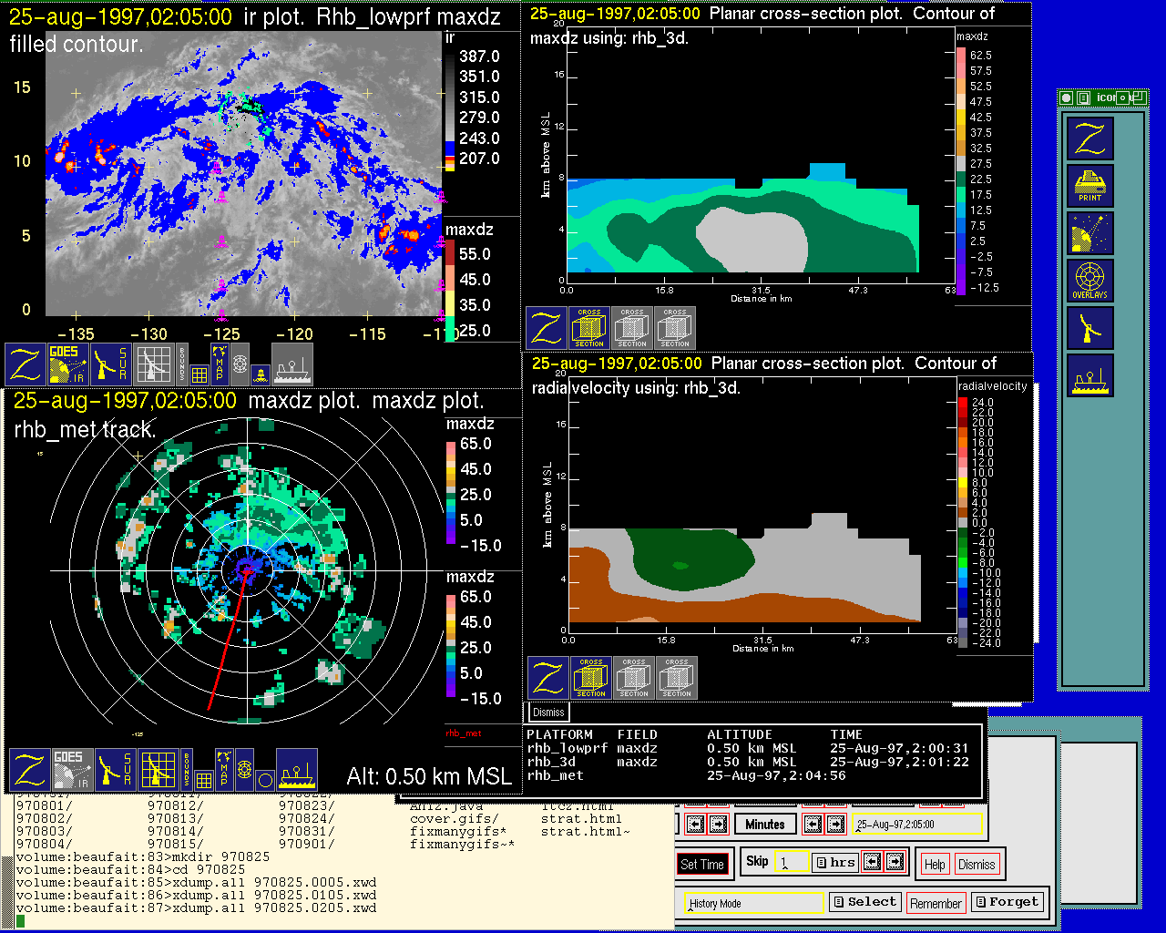Expand the Forget menu button
The image size is (1166, 933).
(1006, 902)
